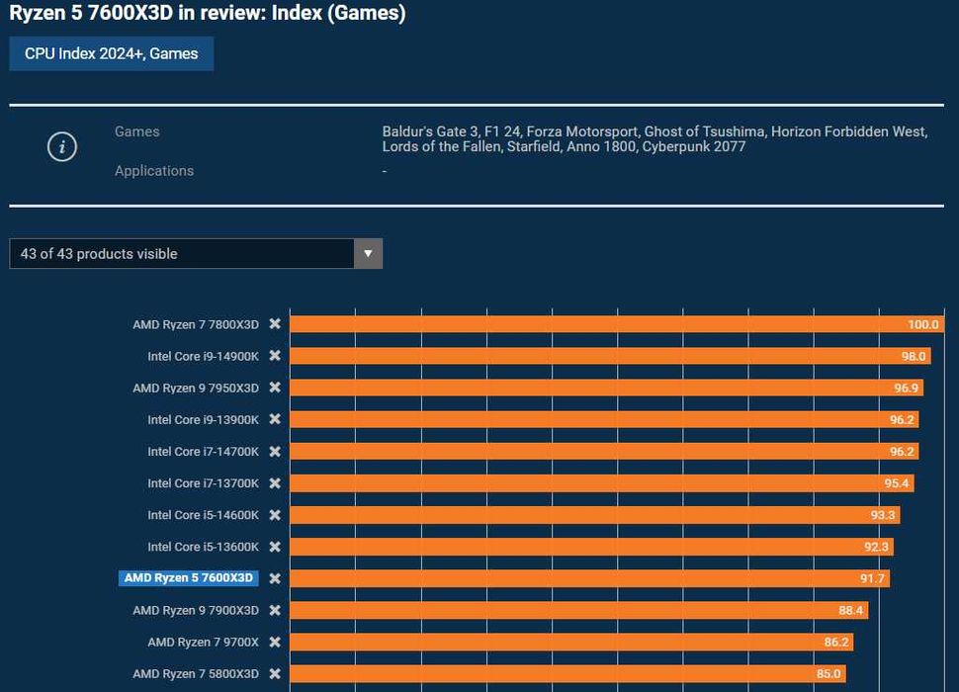Screen dimensions: 959x692
Task: Click the 'Games' info label
Action: (x=137, y=131)
